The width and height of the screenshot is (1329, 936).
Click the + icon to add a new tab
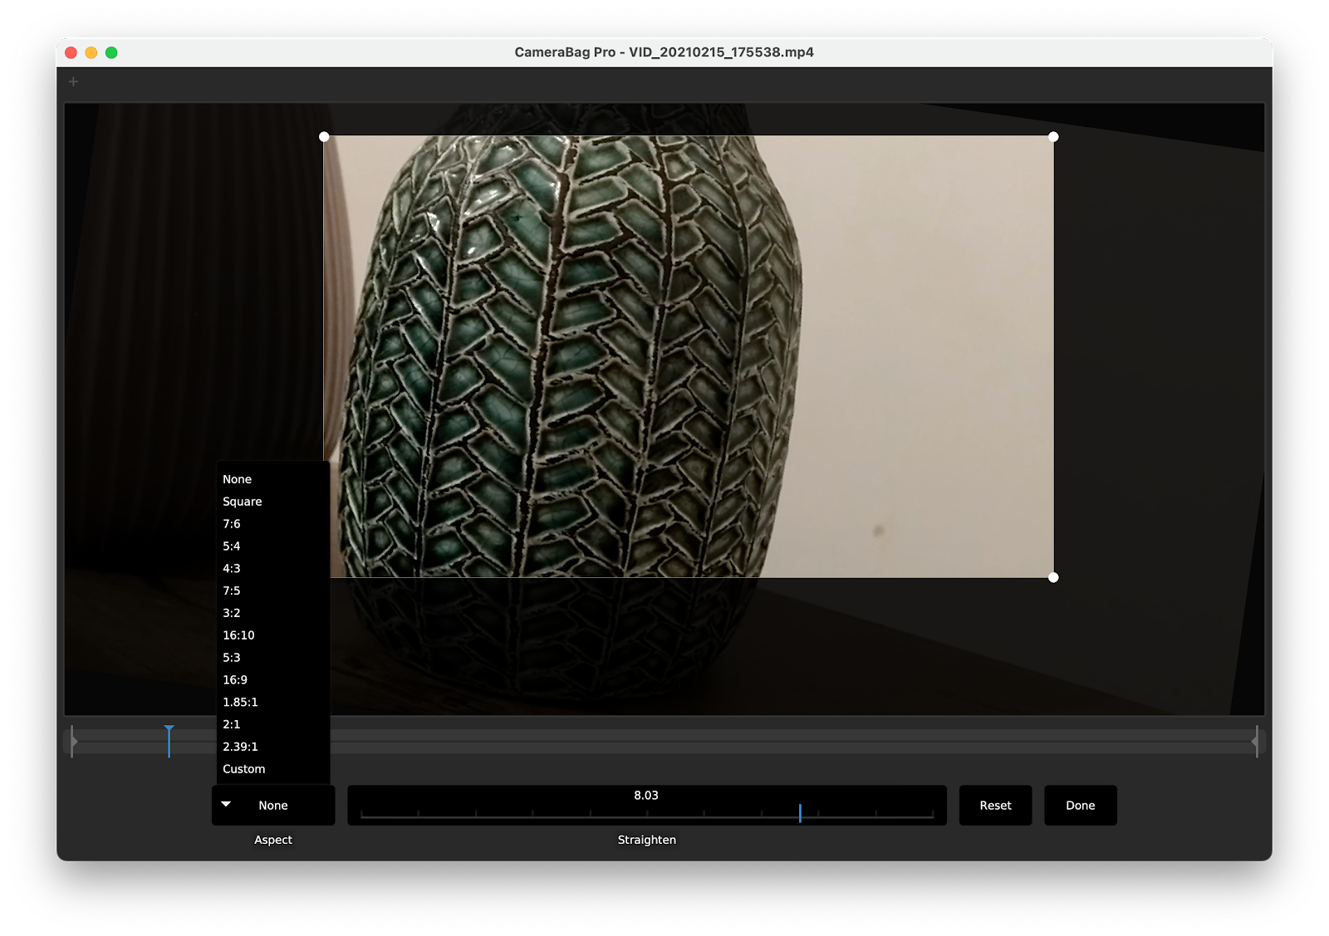tap(72, 81)
